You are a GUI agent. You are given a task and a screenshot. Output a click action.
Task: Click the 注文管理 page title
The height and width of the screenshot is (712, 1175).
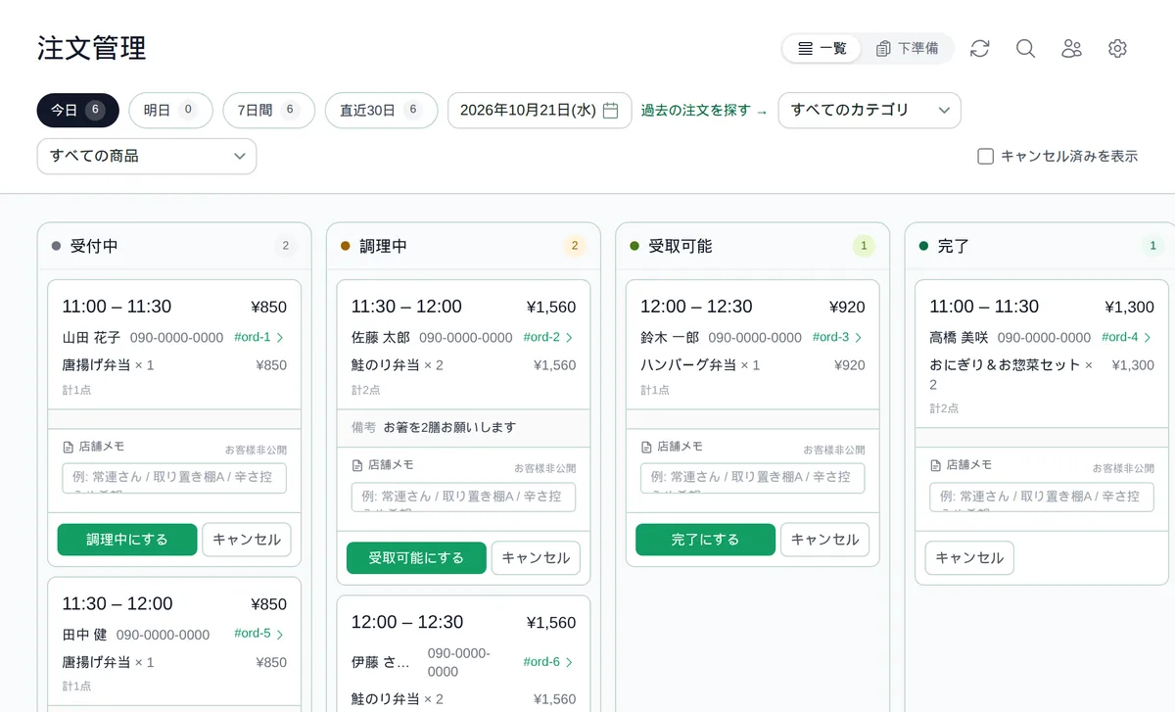click(x=92, y=48)
